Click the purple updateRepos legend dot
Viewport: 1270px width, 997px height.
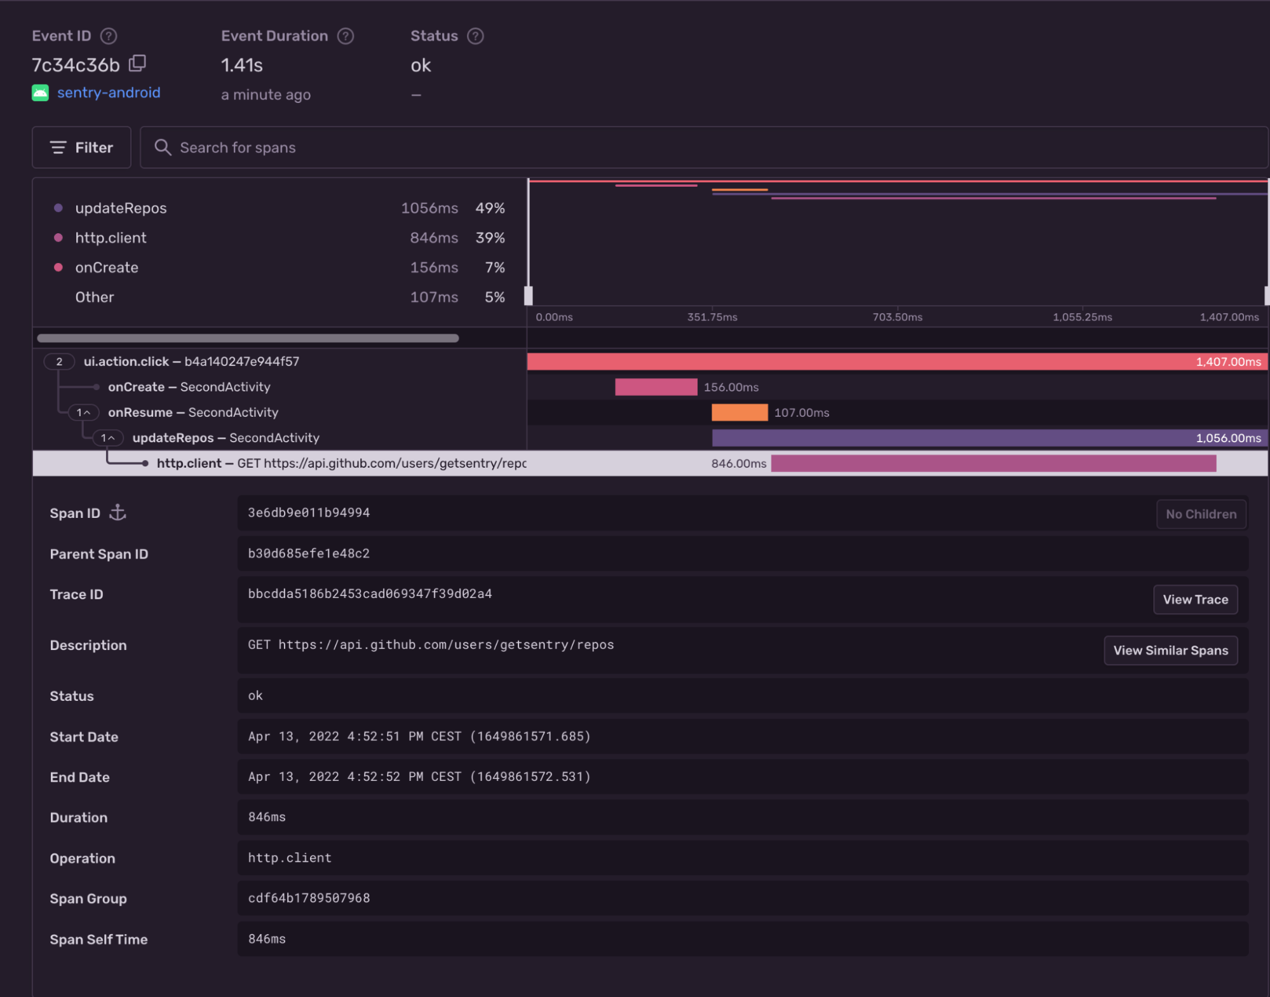(x=58, y=208)
